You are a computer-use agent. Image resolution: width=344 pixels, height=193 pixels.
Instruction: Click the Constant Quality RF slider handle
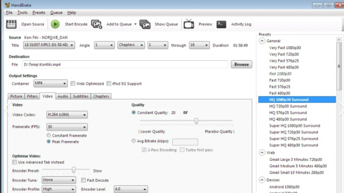pyautogui.click(x=196, y=121)
